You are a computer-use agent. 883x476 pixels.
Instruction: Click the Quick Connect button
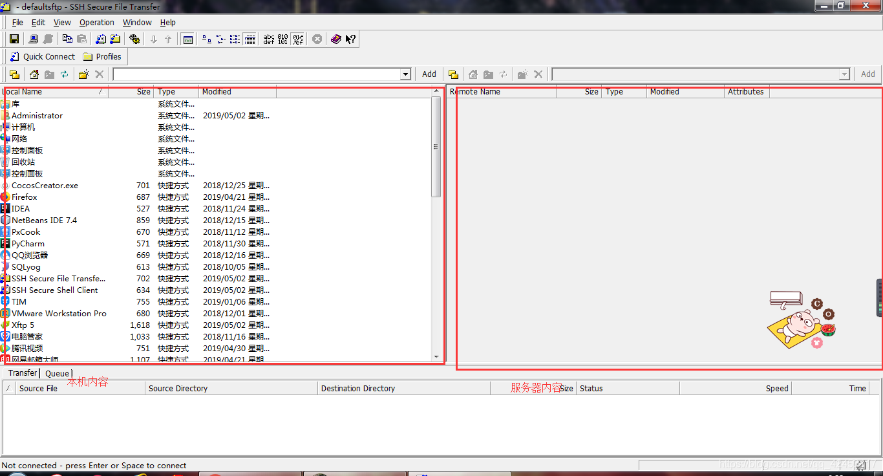(x=42, y=57)
